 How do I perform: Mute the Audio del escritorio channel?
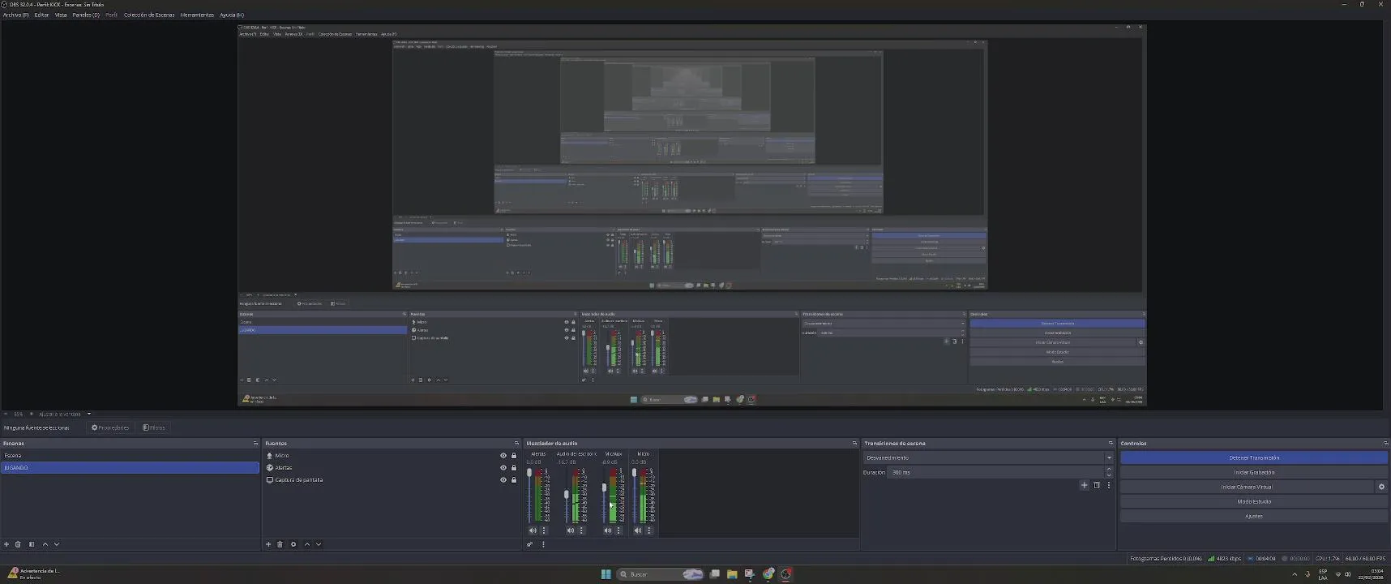pos(571,530)
